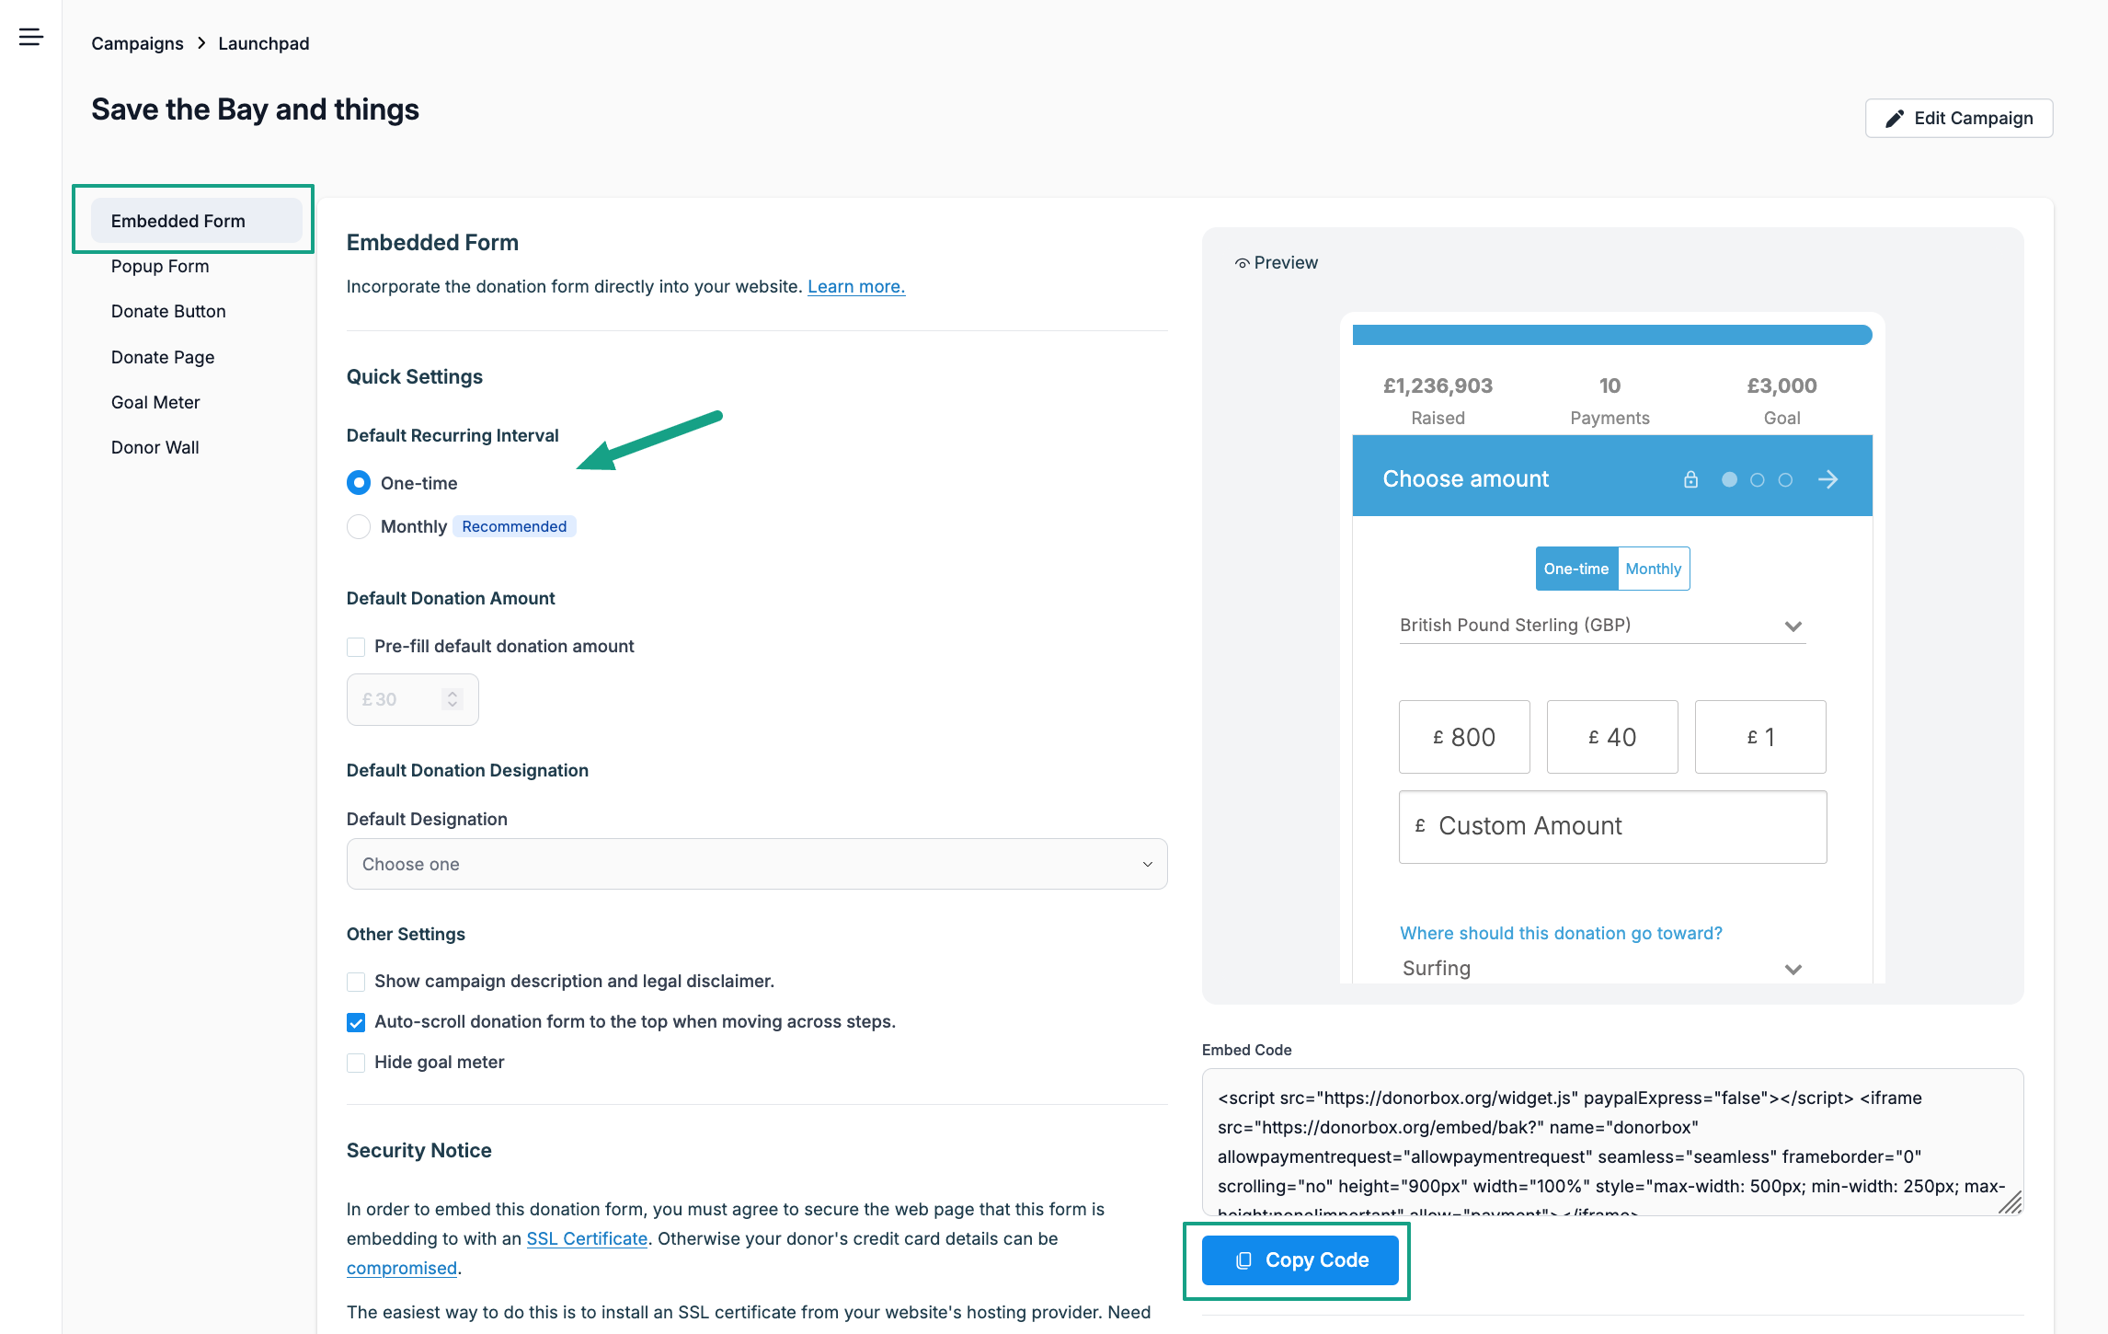Click the Custom Amount input field
The width and height of the screenshot is (2108, 1334).
(x=1612, y=826)
